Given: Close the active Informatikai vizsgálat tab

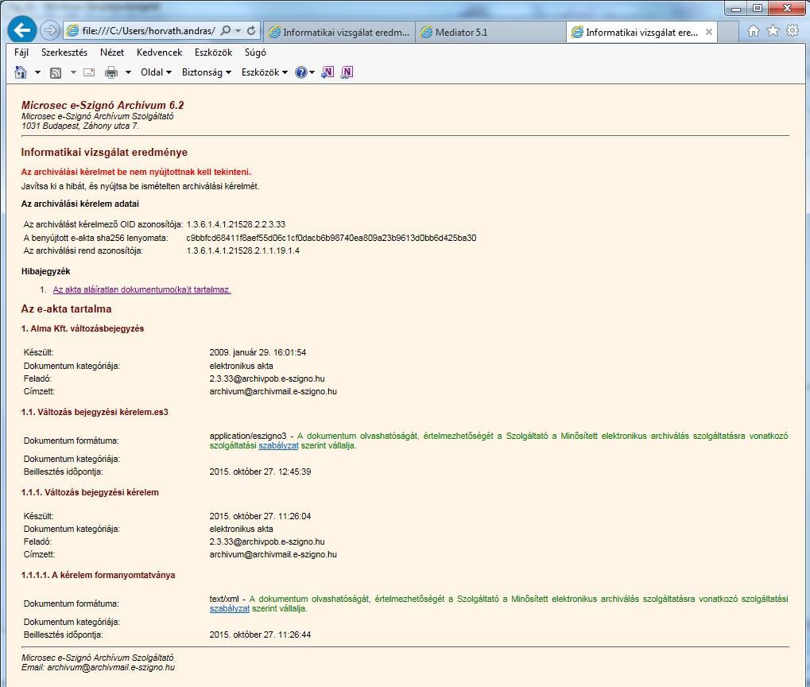Looking at the screenshot, I should click(709, 32).
